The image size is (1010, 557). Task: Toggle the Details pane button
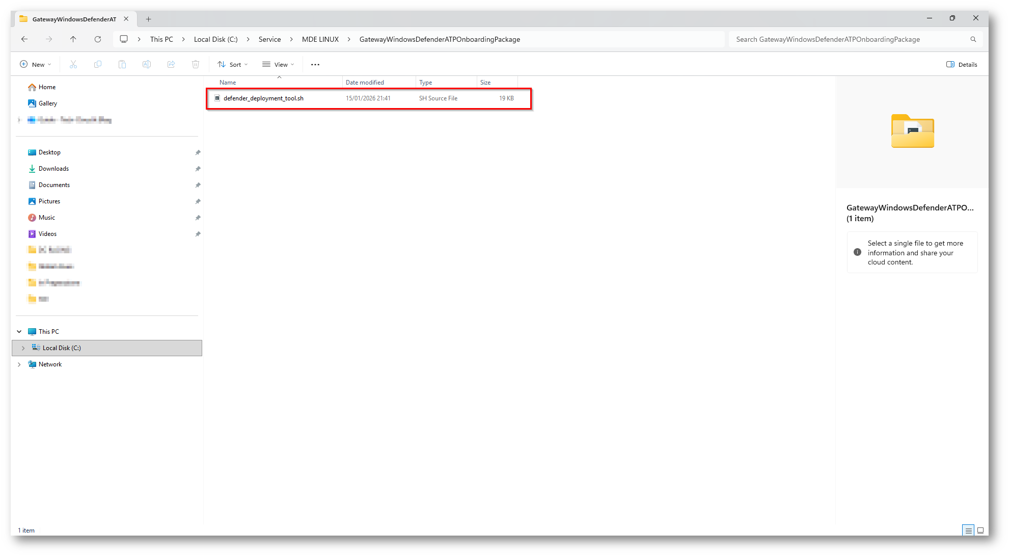coord(962,64)
